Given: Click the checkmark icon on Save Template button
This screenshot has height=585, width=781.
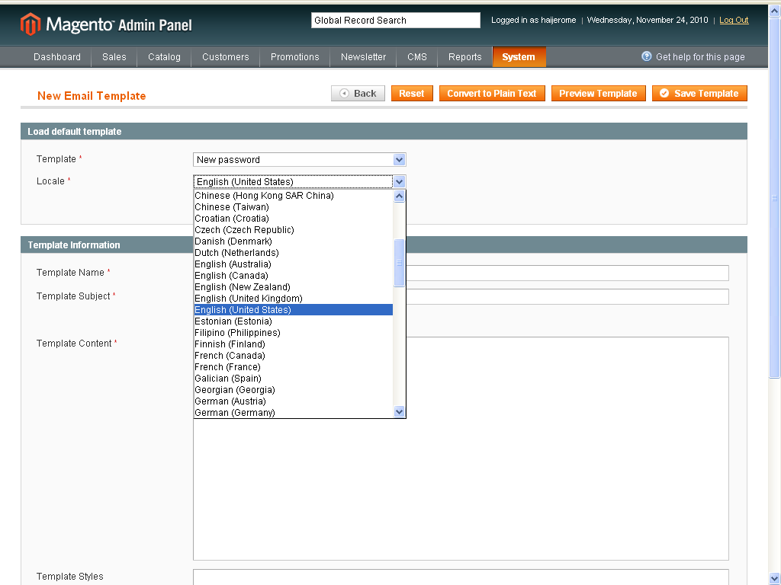Looking at the screenshot, I should click(x=663, y=93).
